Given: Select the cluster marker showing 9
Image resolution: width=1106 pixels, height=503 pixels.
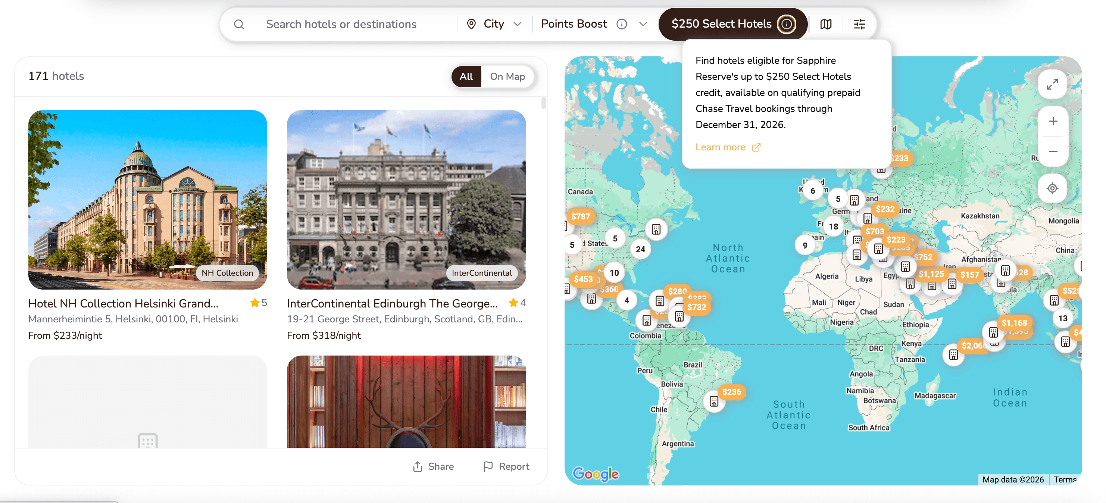Looking at the screenshot, I should [x=804, y=246].
